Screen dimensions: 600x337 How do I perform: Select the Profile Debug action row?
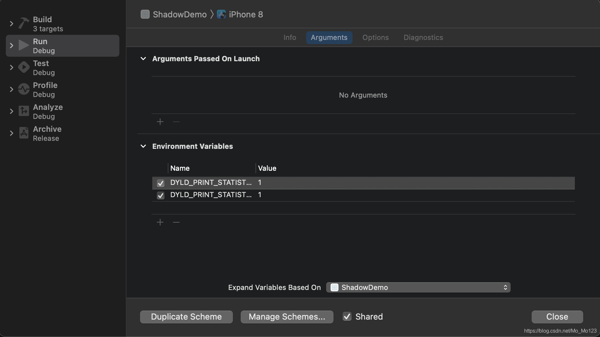click(x=63, y=90)
